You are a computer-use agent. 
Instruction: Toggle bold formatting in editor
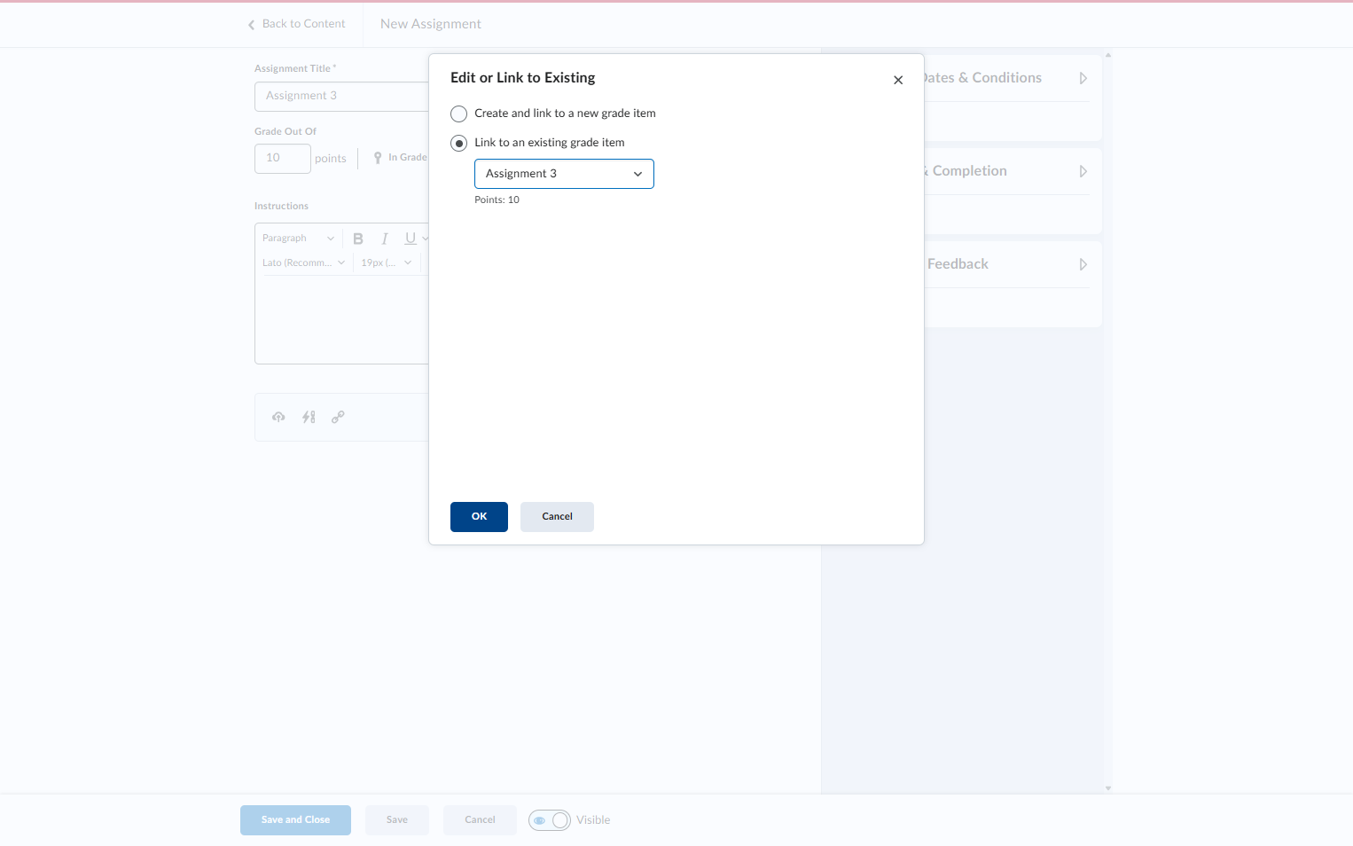pos(358,239)
